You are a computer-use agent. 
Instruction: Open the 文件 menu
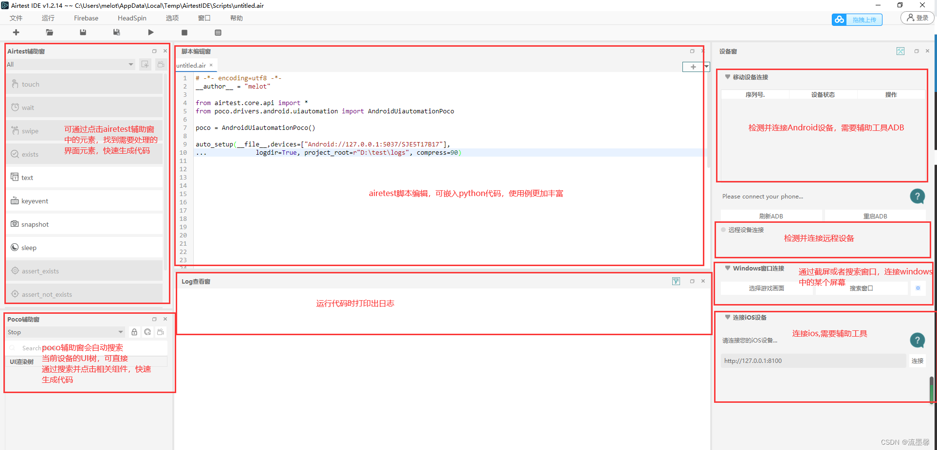(x=16, y=18)
